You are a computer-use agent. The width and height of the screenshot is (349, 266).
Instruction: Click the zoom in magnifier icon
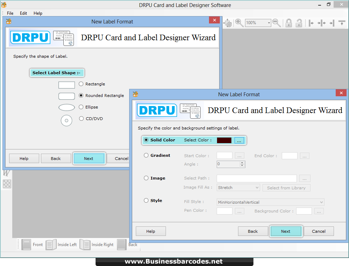coord(239,23)
